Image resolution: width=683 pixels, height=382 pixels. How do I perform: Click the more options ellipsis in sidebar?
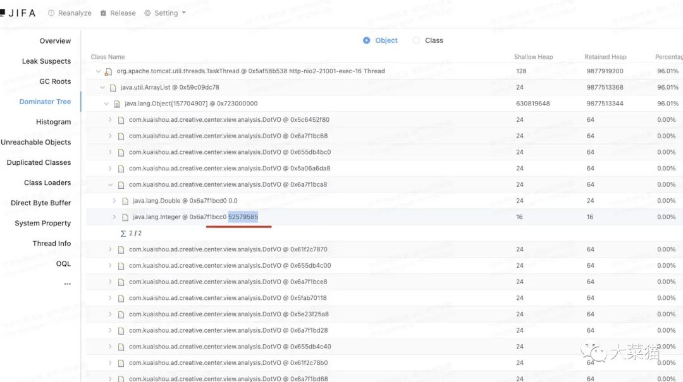pyautogui.click(x=68, y=284)
